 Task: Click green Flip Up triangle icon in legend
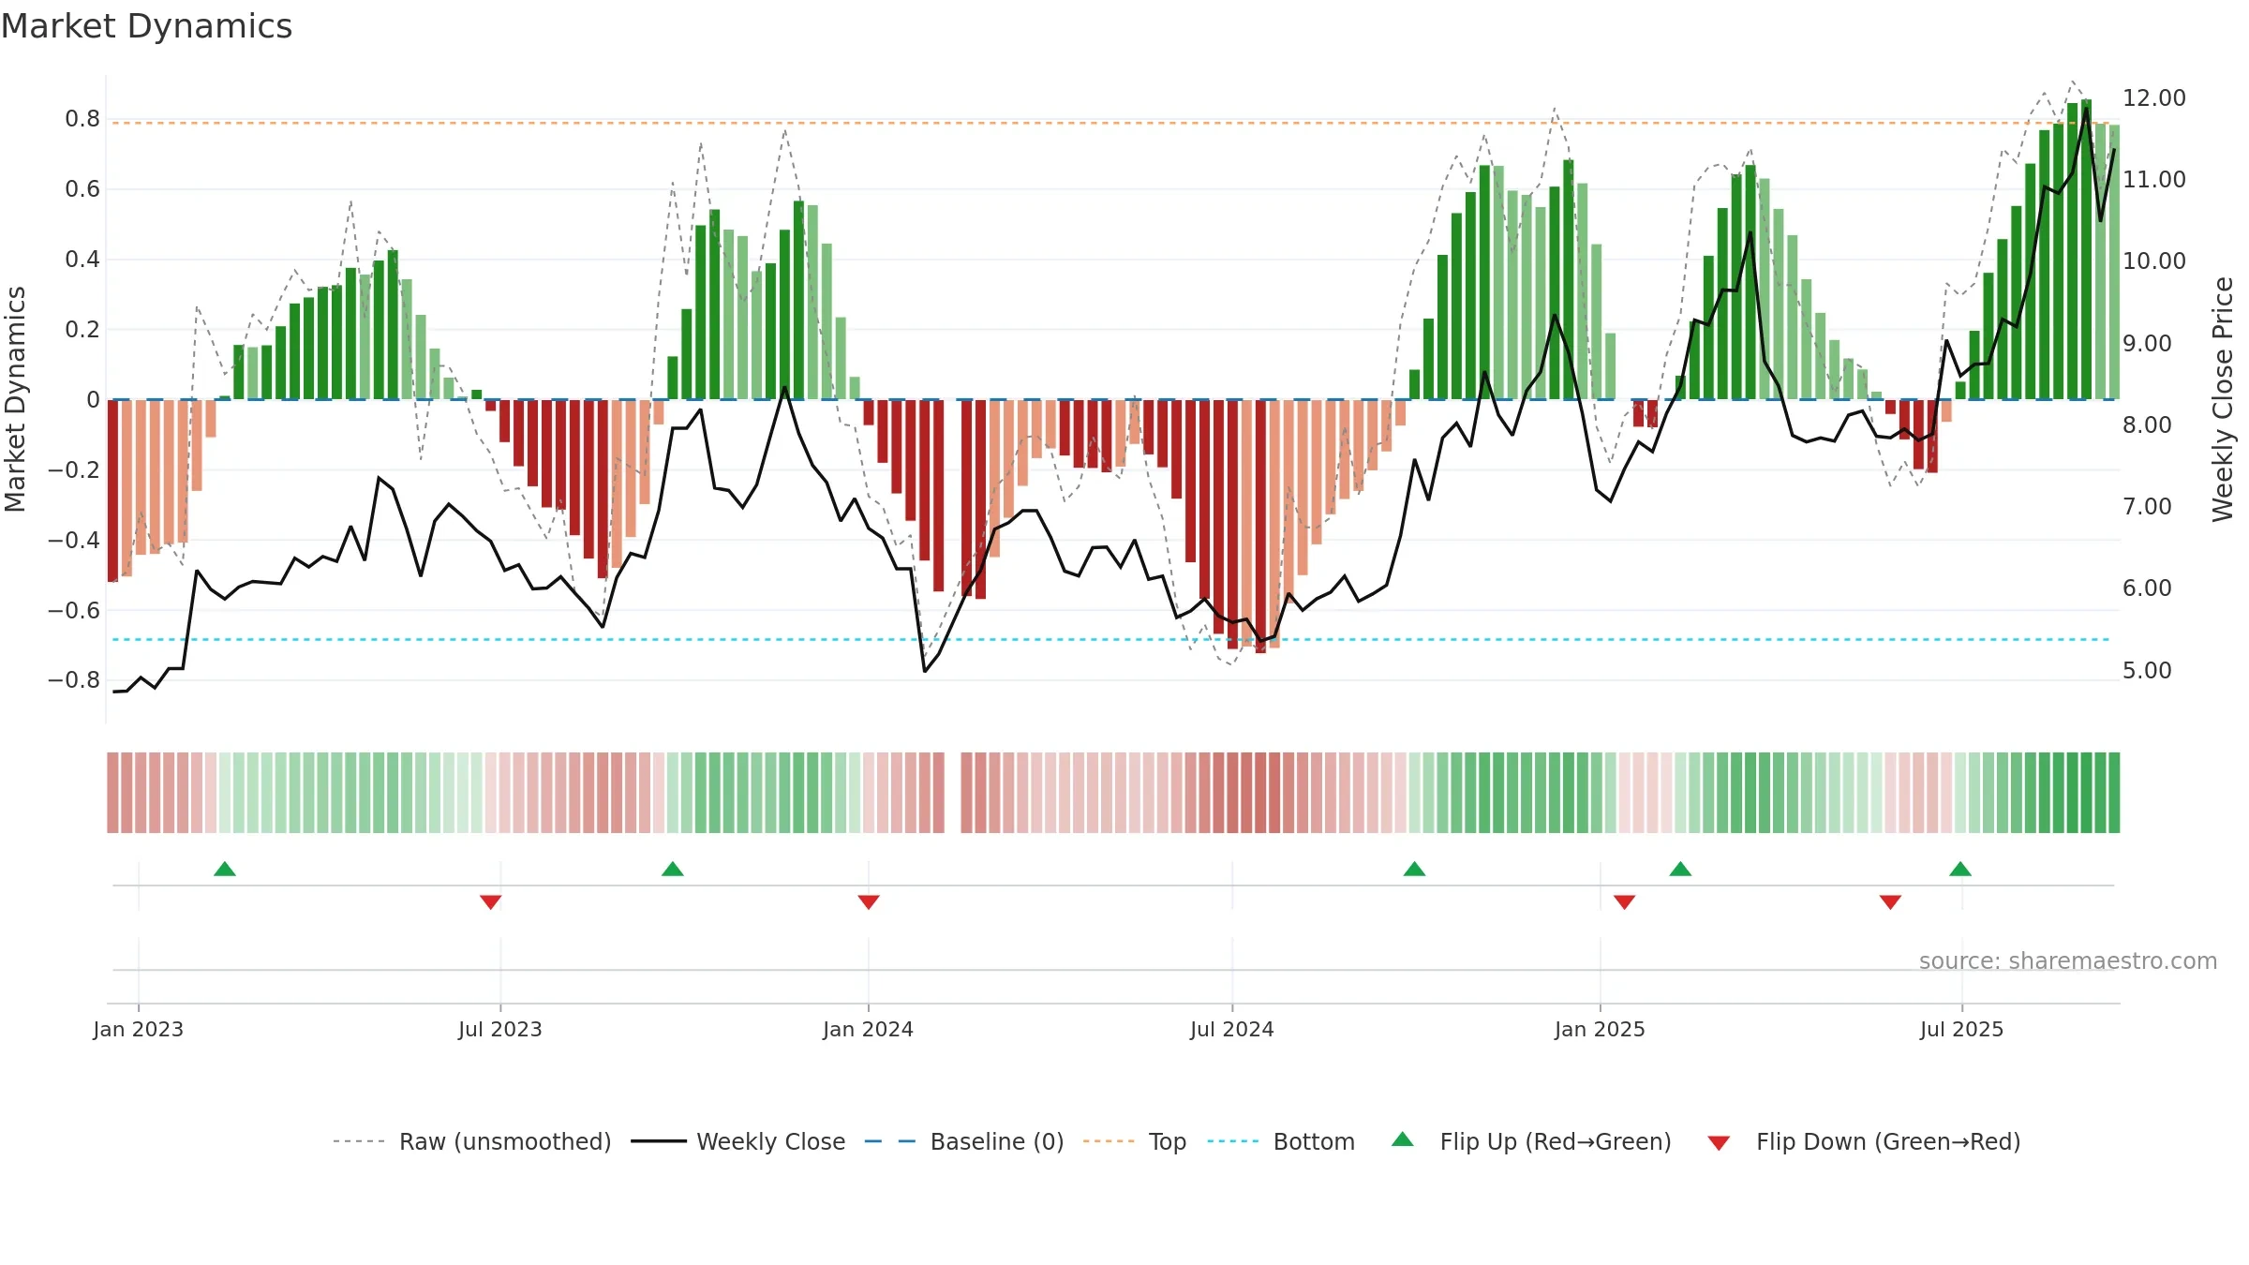point(1403,1139)
